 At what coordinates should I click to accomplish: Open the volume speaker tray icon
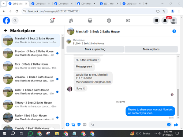(x=160, y=133)
